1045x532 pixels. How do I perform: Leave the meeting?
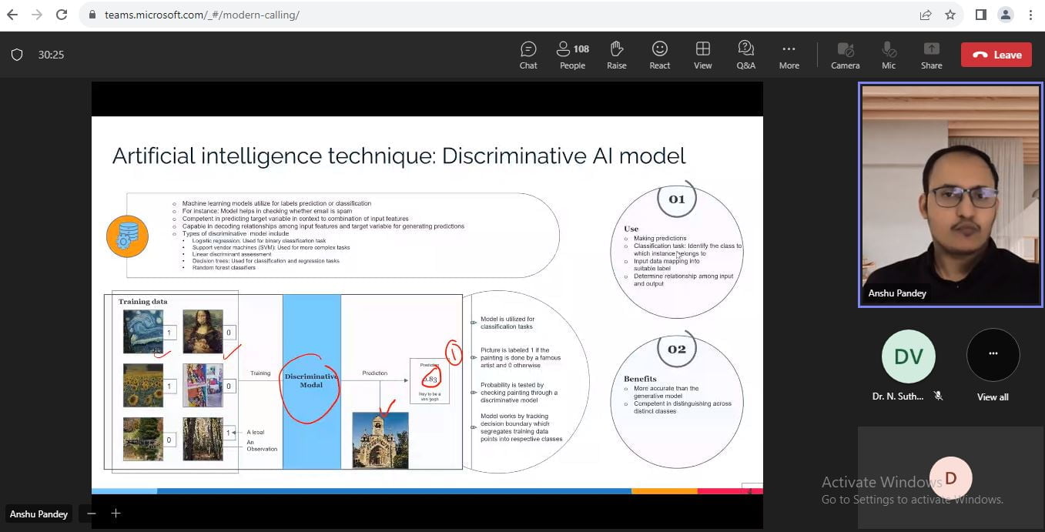pyautogui.click(x=996, y=55)
